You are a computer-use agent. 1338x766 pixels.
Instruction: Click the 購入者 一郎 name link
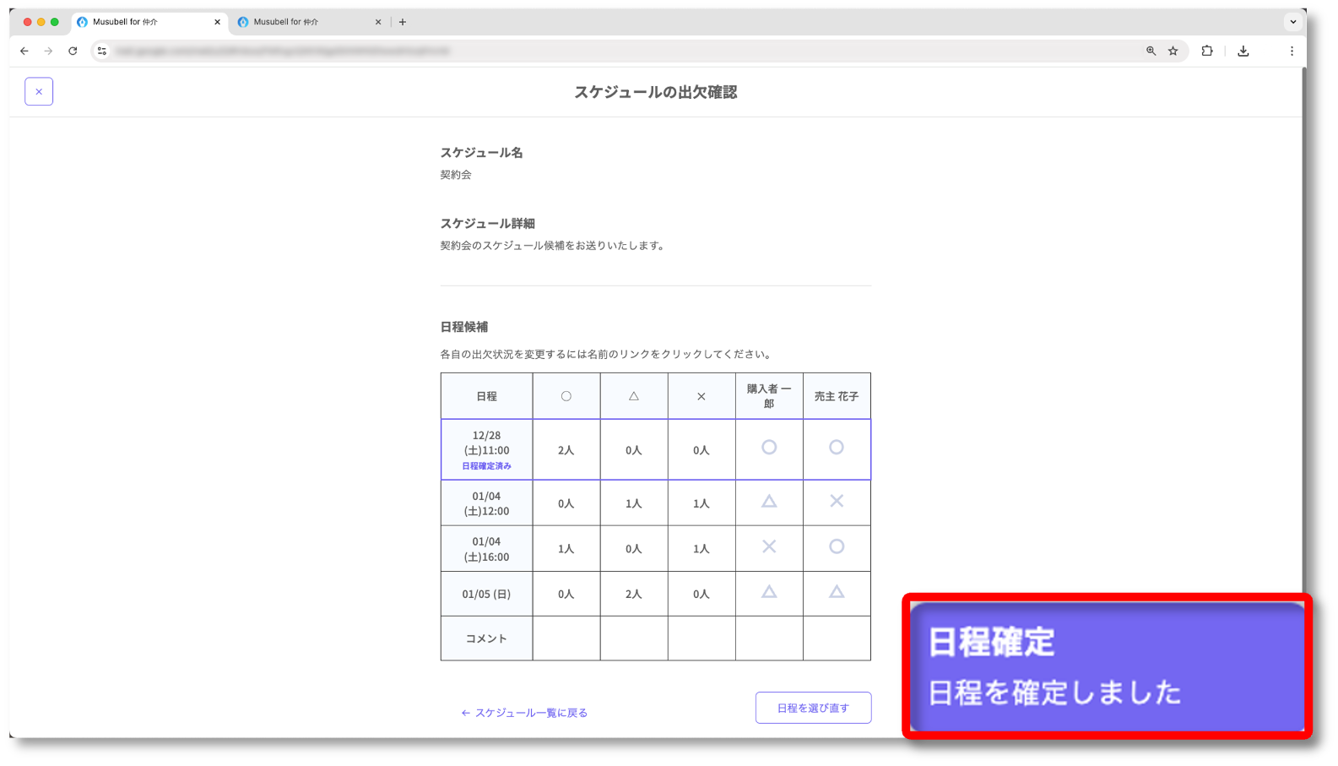point(768,396)
